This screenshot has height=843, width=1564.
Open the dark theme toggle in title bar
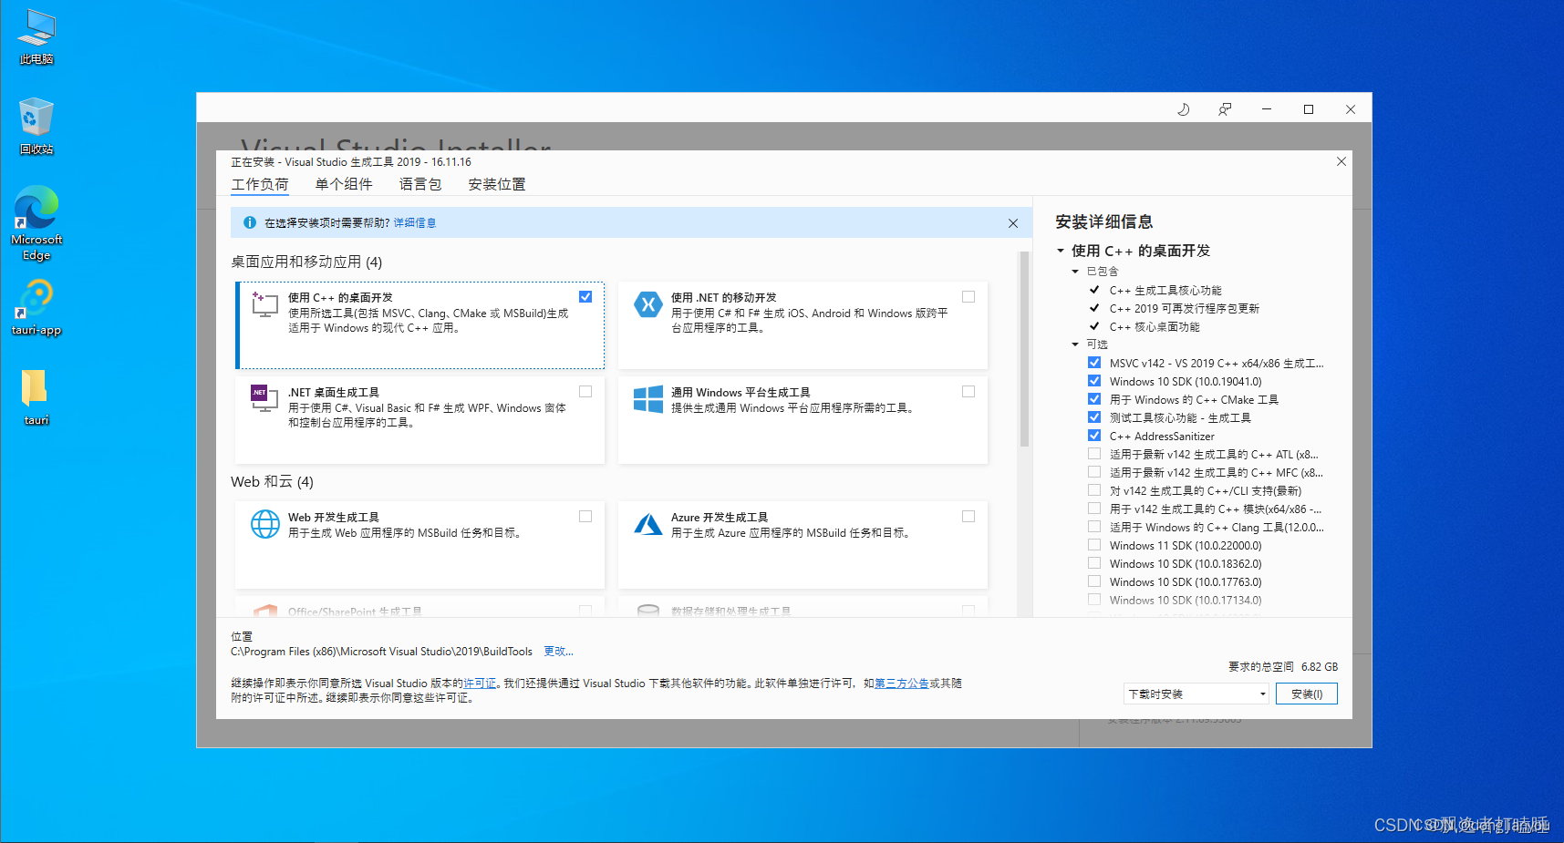(x=1183, y=108)
